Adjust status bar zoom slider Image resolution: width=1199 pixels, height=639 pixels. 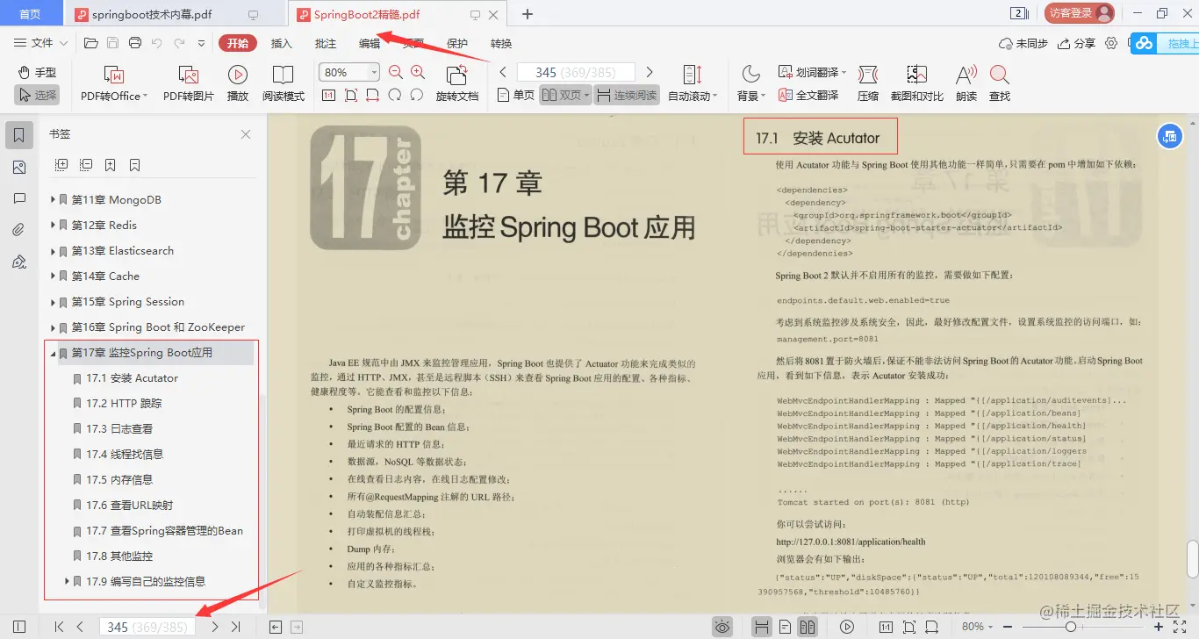pos(1071,627)
